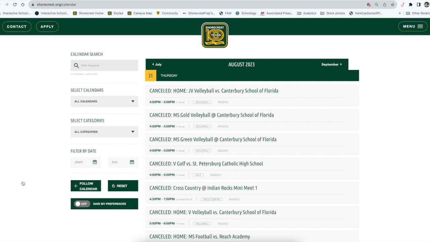Go to previous month July
430x242 pixels.
click(x=157, y=64)
